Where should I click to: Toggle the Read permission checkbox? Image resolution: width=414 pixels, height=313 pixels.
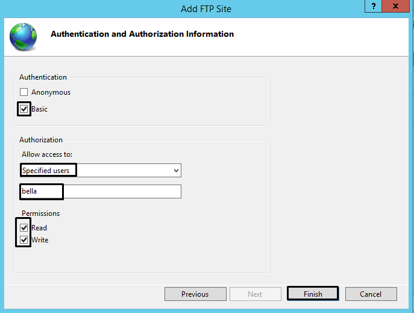point(24,228)
